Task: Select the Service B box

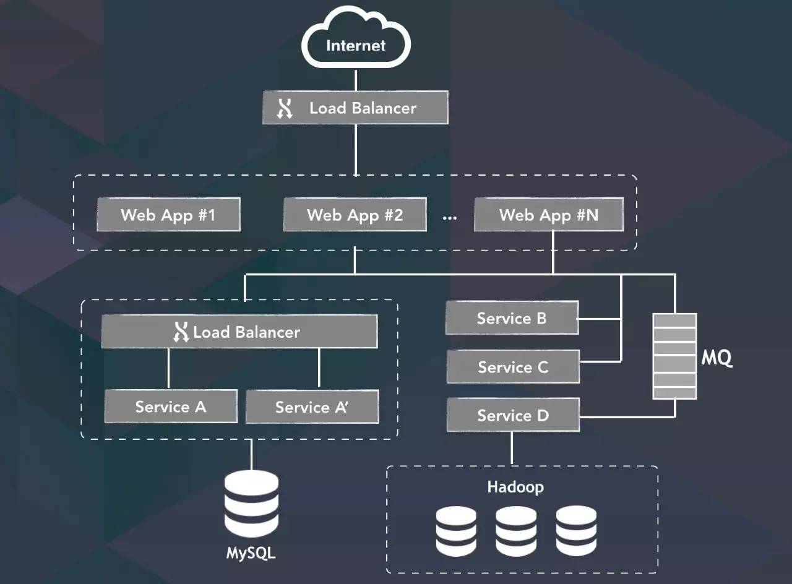Action: [x=512, y=318]
